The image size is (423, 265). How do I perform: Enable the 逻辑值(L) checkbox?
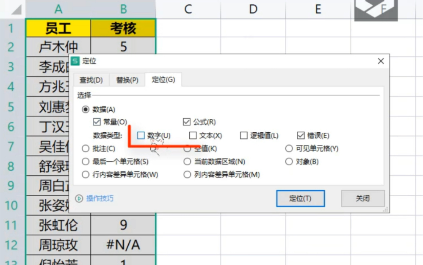click(244, 135)
